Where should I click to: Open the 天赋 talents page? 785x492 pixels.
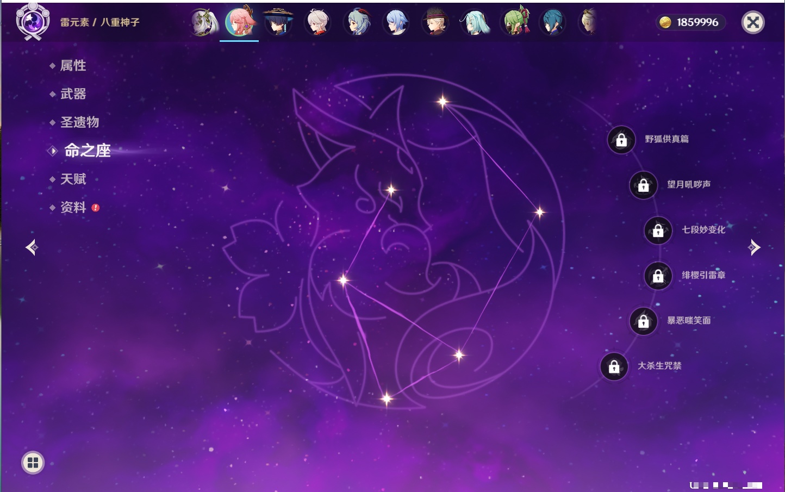tap(73, 179)
